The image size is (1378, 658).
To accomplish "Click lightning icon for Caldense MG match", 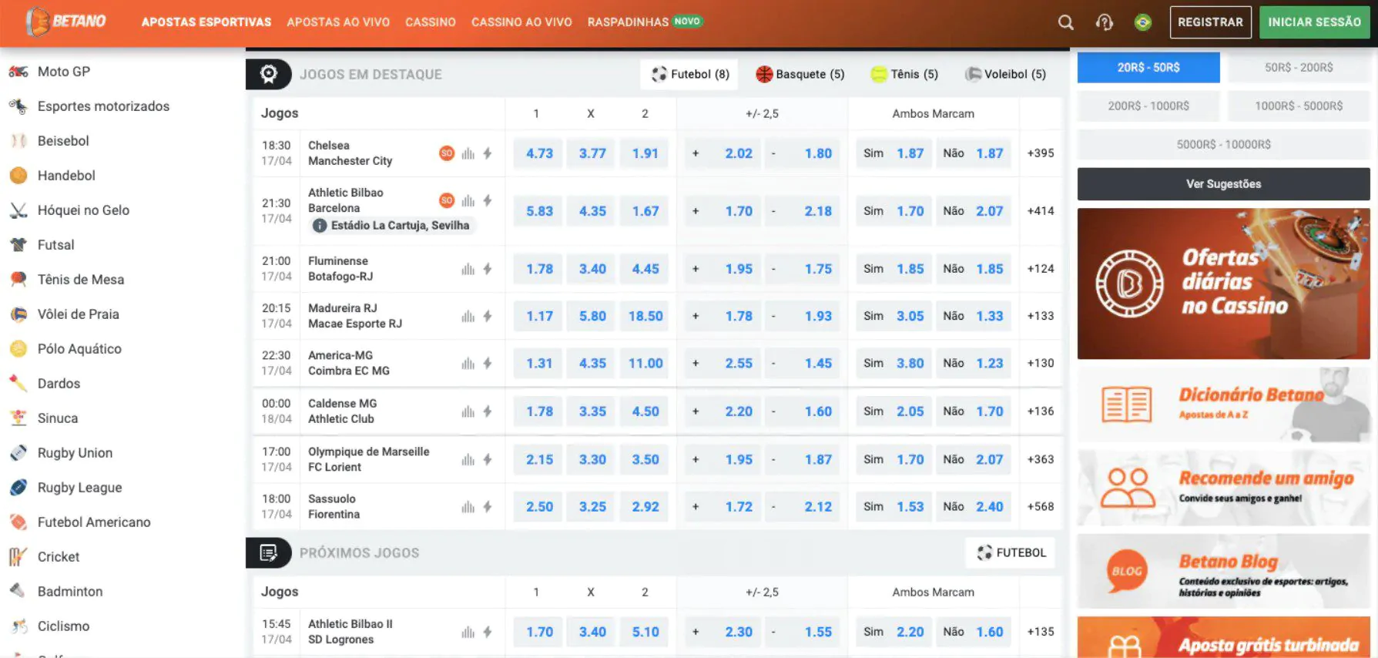I will click(x=488, y=411).
